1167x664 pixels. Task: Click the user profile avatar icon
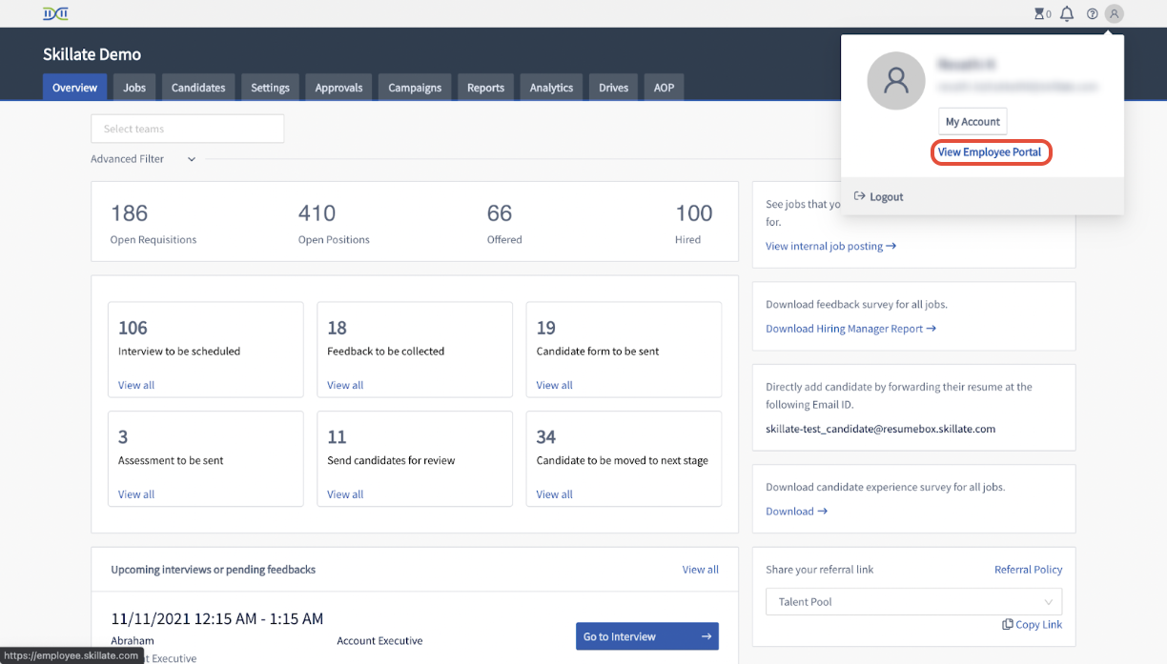[1115, 13]
